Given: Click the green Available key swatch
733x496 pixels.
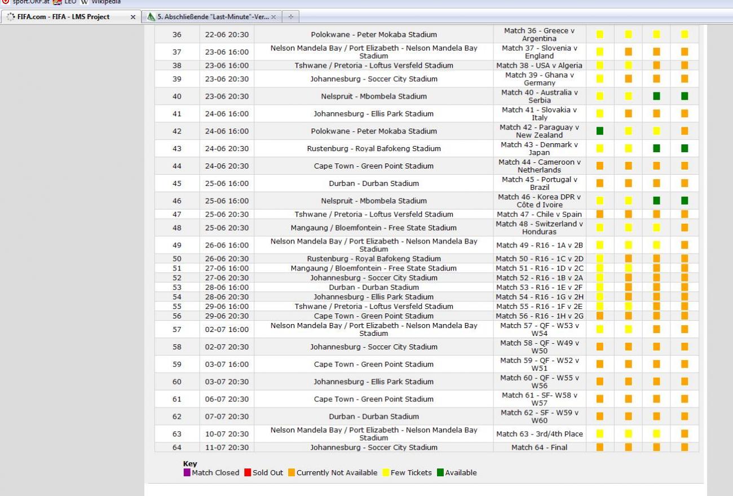Looking at the screenshot, I should (440, 472).
